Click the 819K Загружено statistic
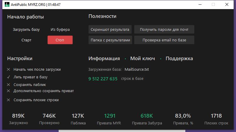Image resolution: width=236 pixels, height=132 pixels. [18, 119]
